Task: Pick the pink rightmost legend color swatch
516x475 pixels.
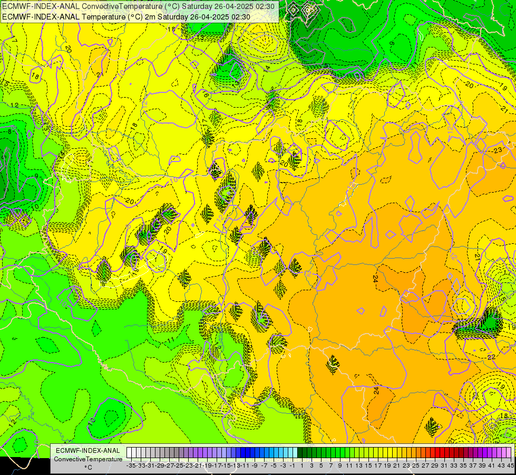Action: pos(509,453)
